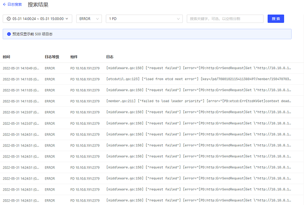Click the 日志 column header
The height and width of the screenshot is (205, 304).
(110, 57)
